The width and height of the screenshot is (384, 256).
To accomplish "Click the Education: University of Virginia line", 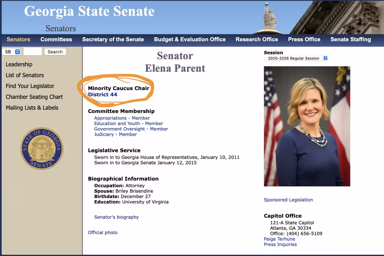I will (131, 202).
